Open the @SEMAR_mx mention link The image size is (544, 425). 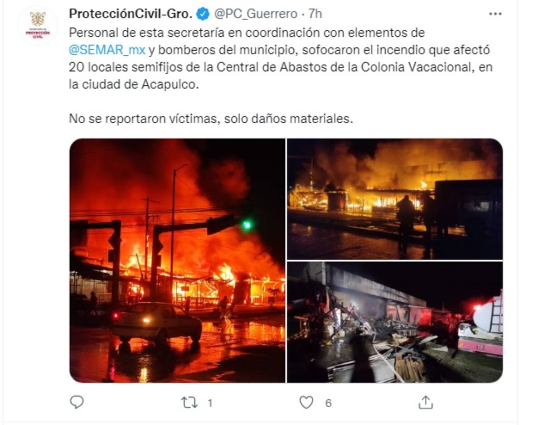(107, 50)
